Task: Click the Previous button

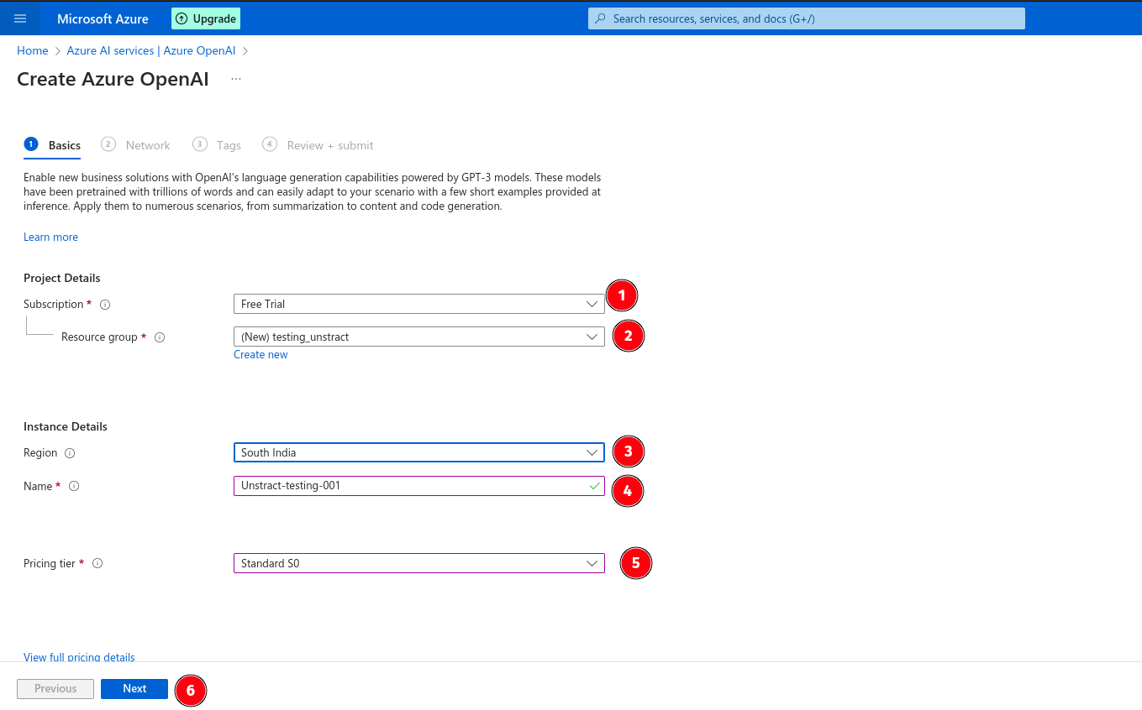Action: point(55,688)
